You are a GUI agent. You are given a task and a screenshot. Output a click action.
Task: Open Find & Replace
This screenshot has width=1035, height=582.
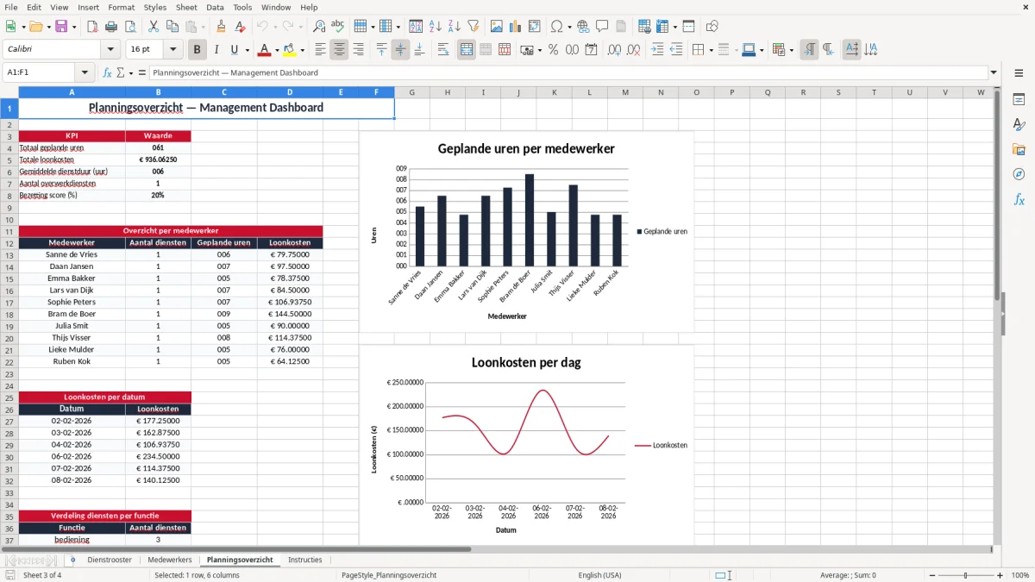point(319,27)
